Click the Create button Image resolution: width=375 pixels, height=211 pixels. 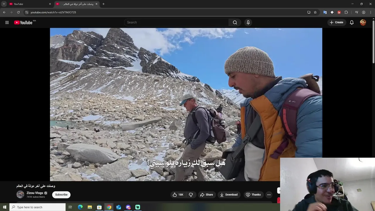336,22
